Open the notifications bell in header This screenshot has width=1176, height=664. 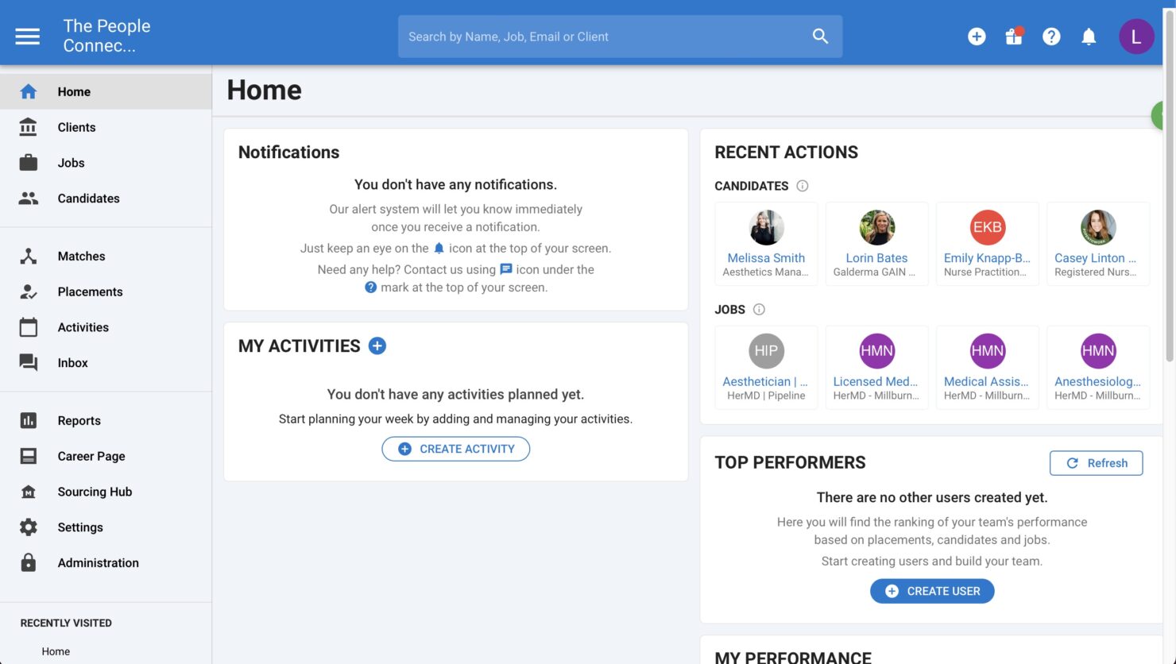(1089, 37)
